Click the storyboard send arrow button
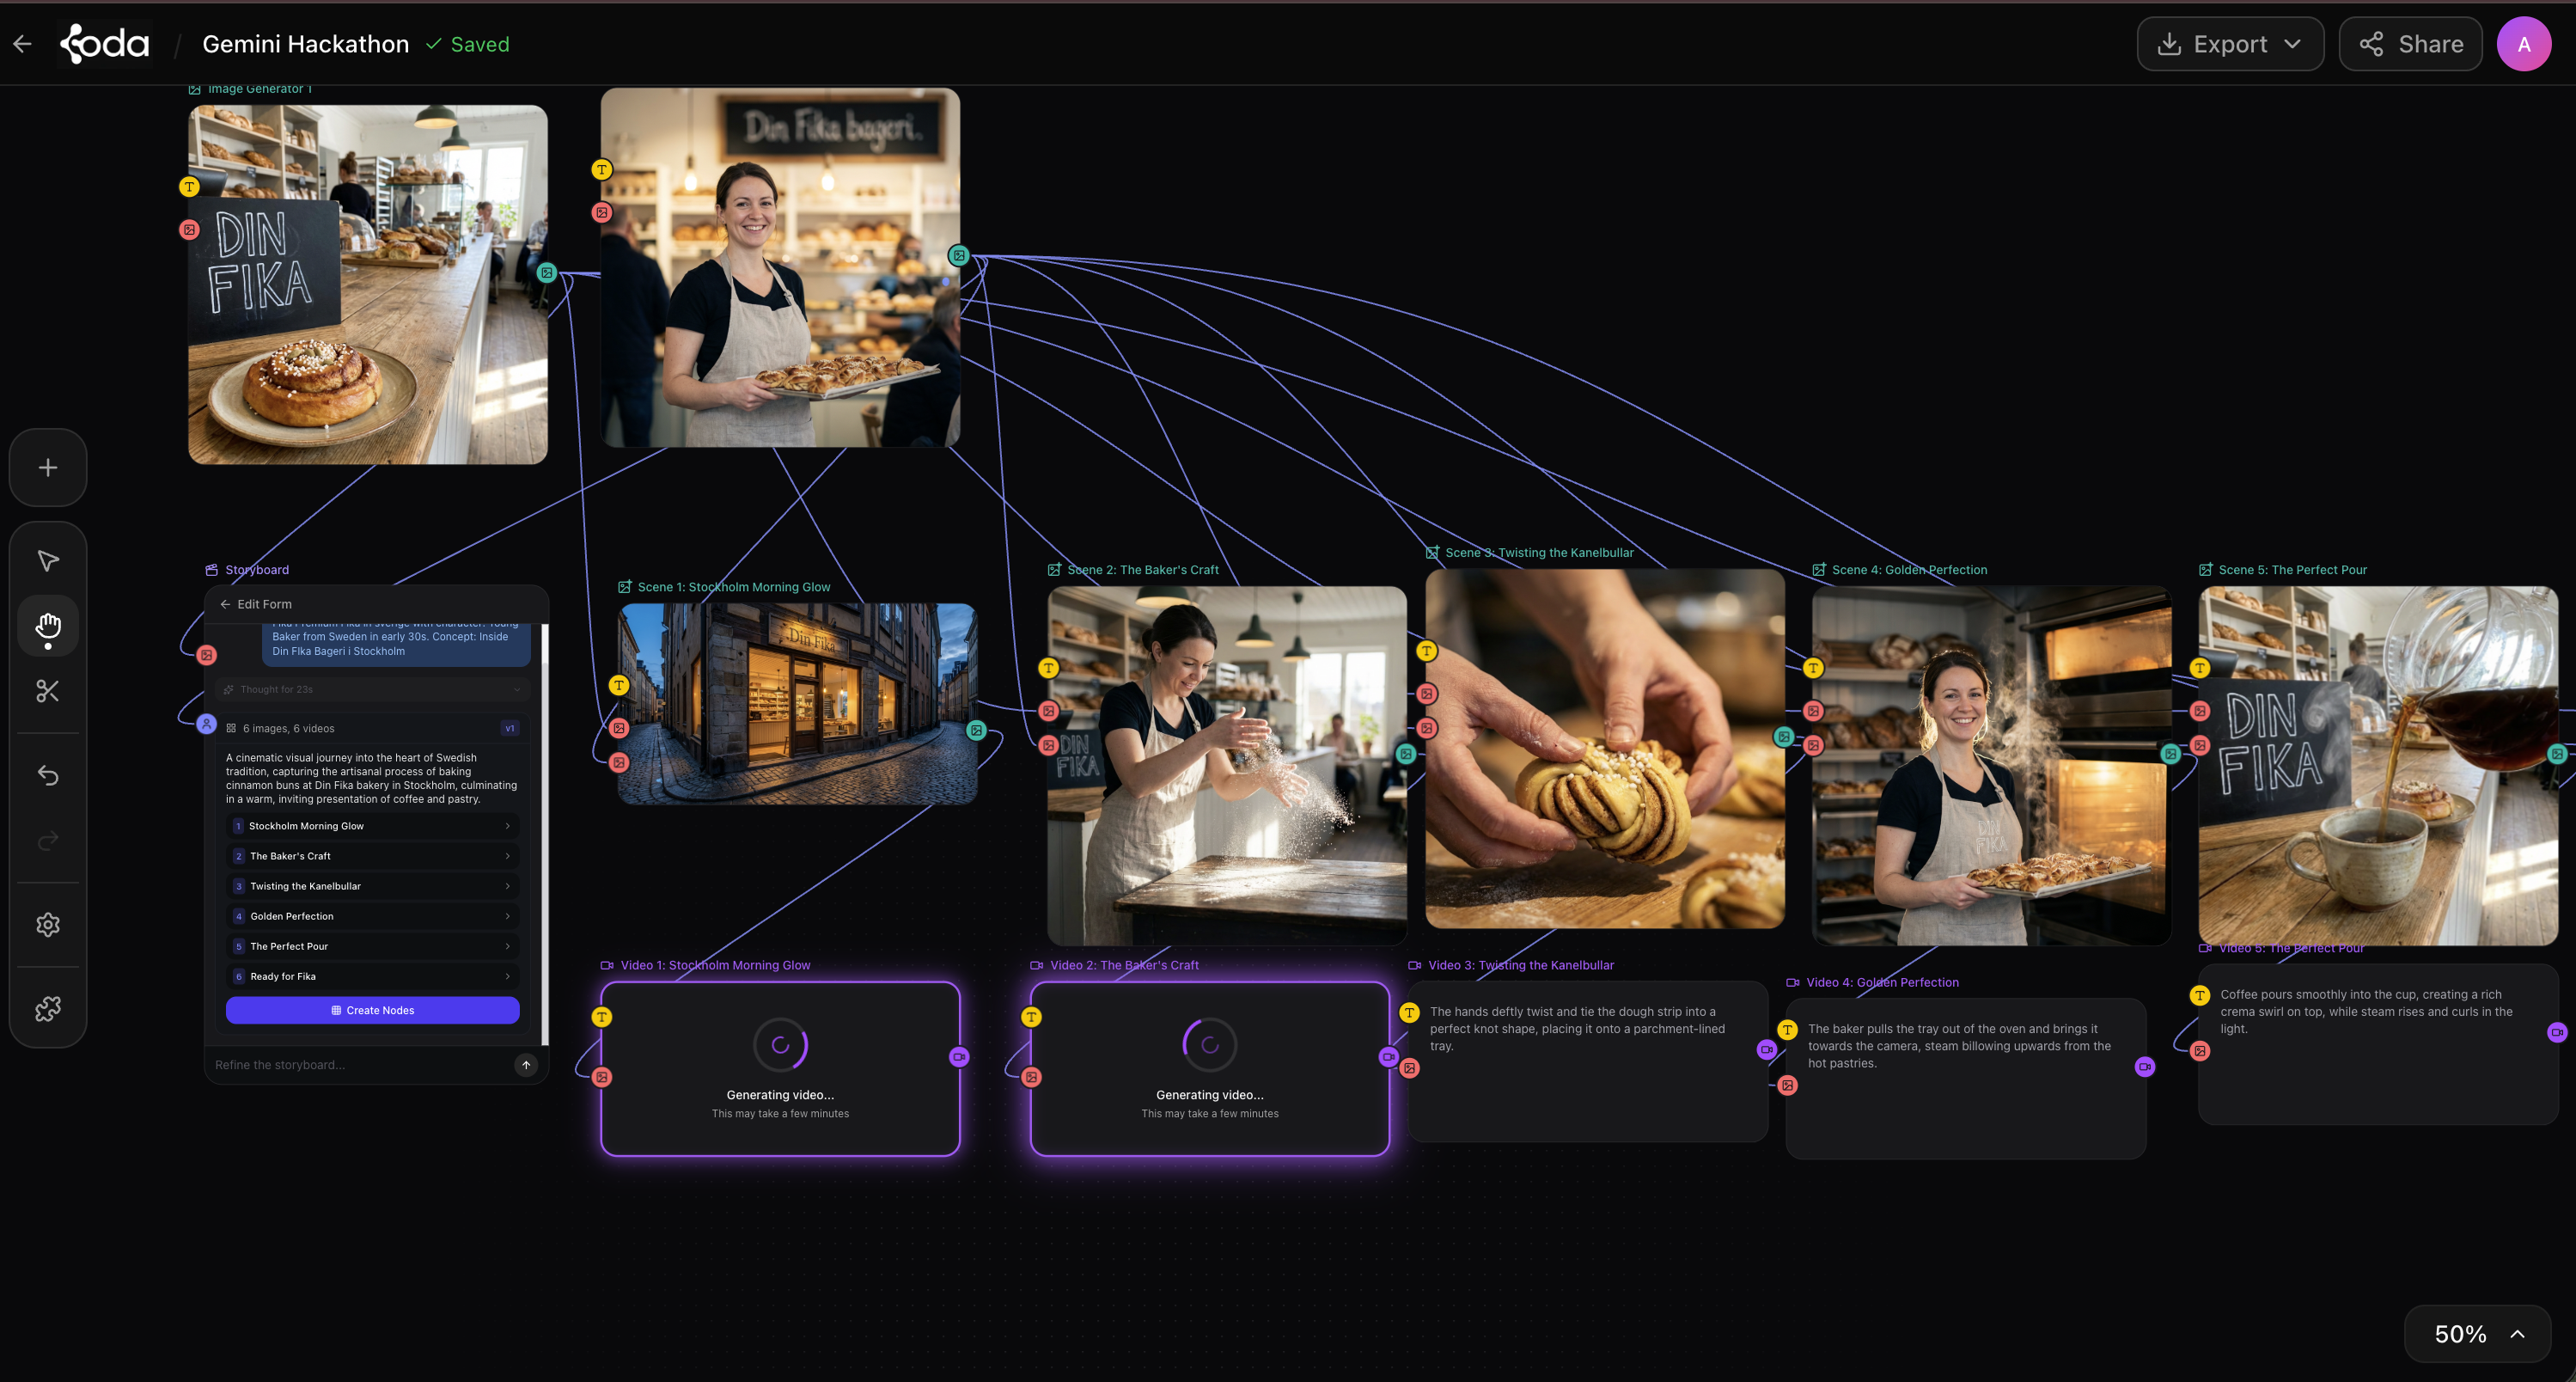The image size is (2576, 1382). tap(526, 1065)
